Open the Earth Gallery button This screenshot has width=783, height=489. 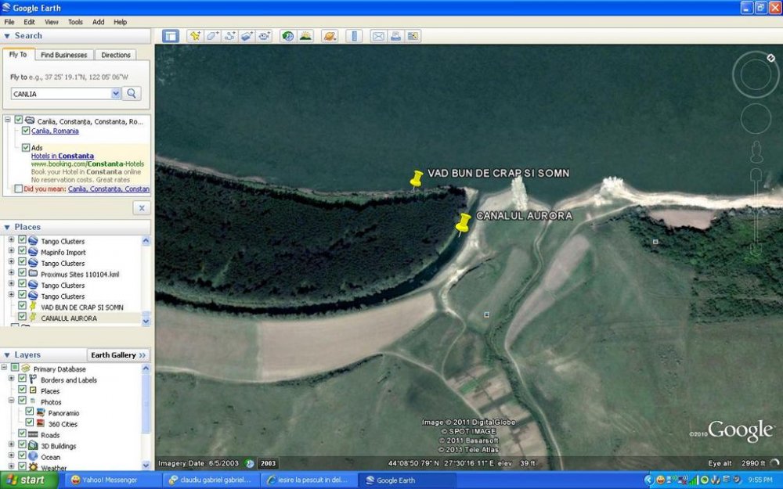[118, 355]
